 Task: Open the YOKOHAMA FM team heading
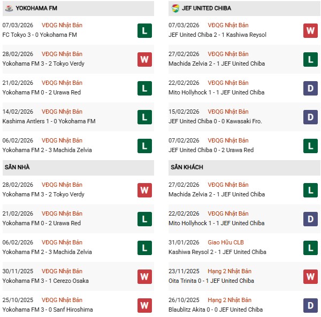click(x=37, y=8)
